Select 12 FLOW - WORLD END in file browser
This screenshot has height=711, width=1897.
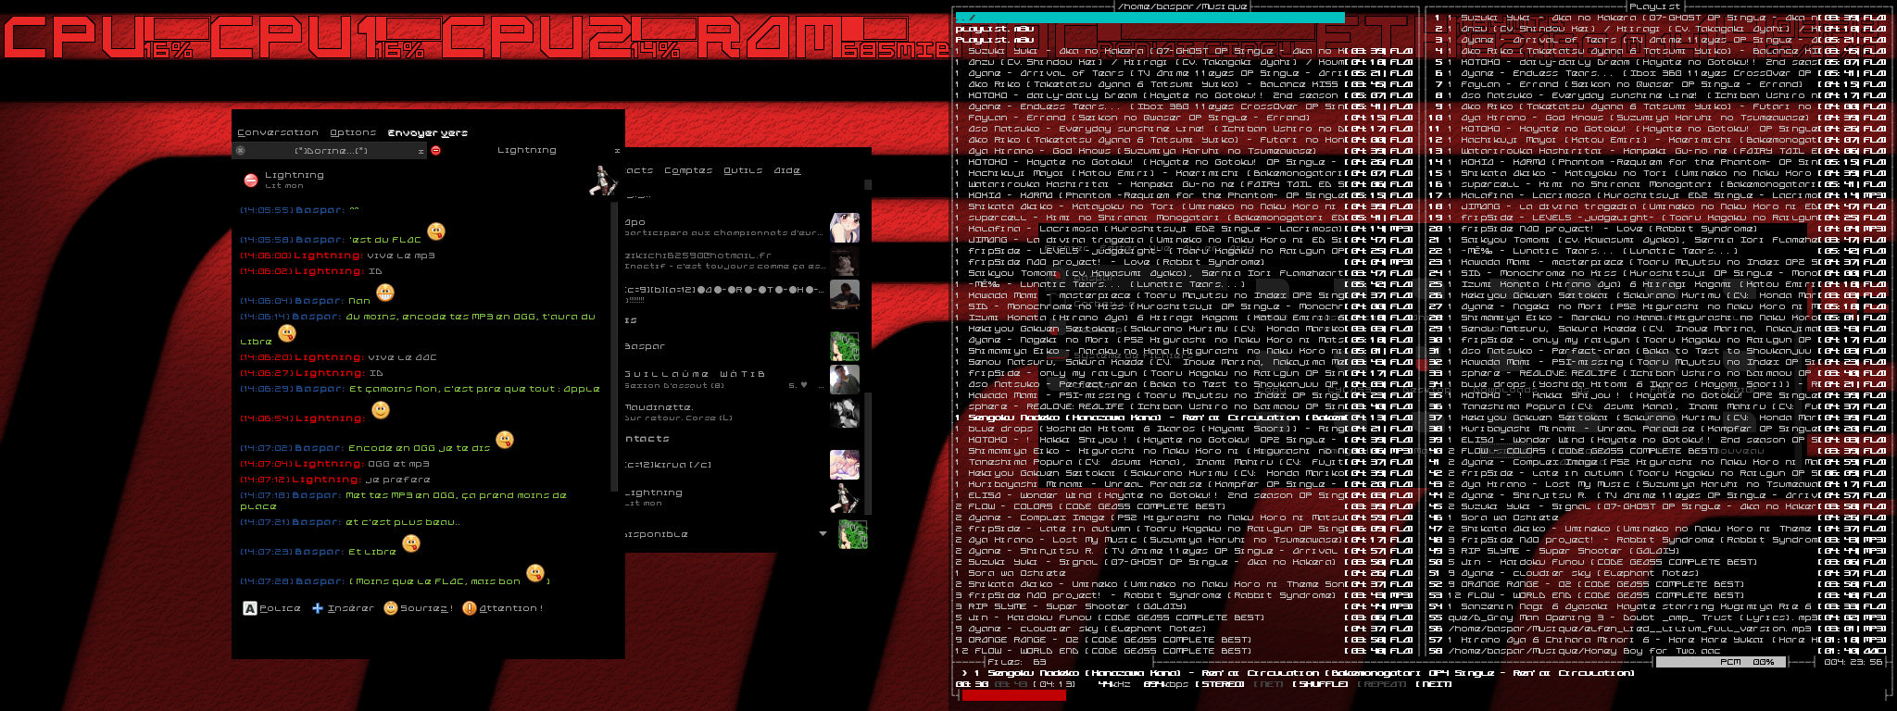pyautogui.click(x=1184, y=651)
